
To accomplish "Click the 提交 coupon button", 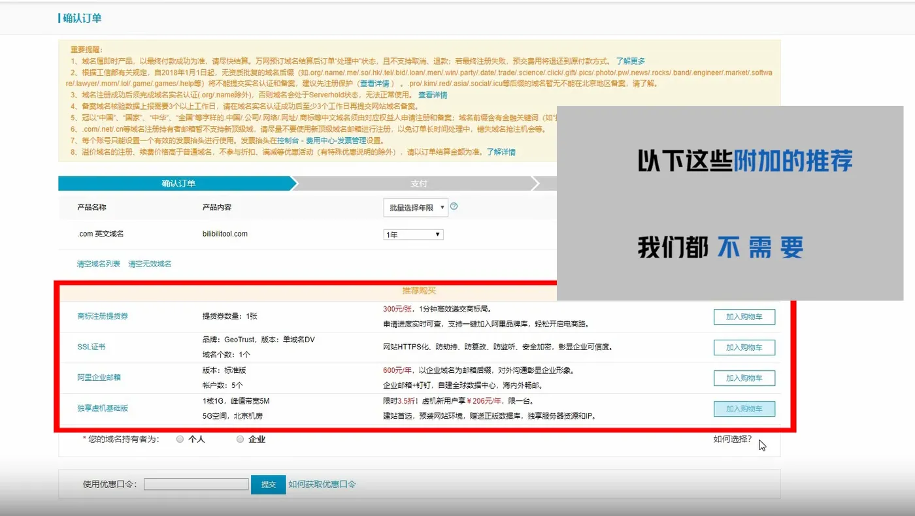I will click(x=269, y=485).
